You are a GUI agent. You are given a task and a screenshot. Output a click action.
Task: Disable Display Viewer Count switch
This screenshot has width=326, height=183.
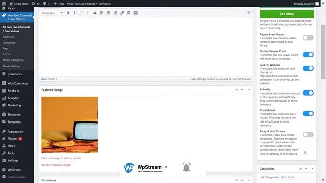point(308,54)
